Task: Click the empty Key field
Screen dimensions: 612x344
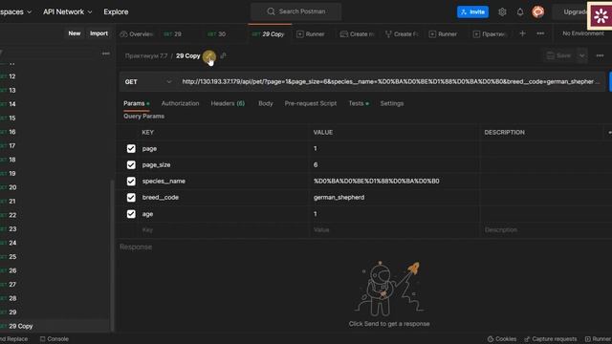Action: [x=225, y=230]
